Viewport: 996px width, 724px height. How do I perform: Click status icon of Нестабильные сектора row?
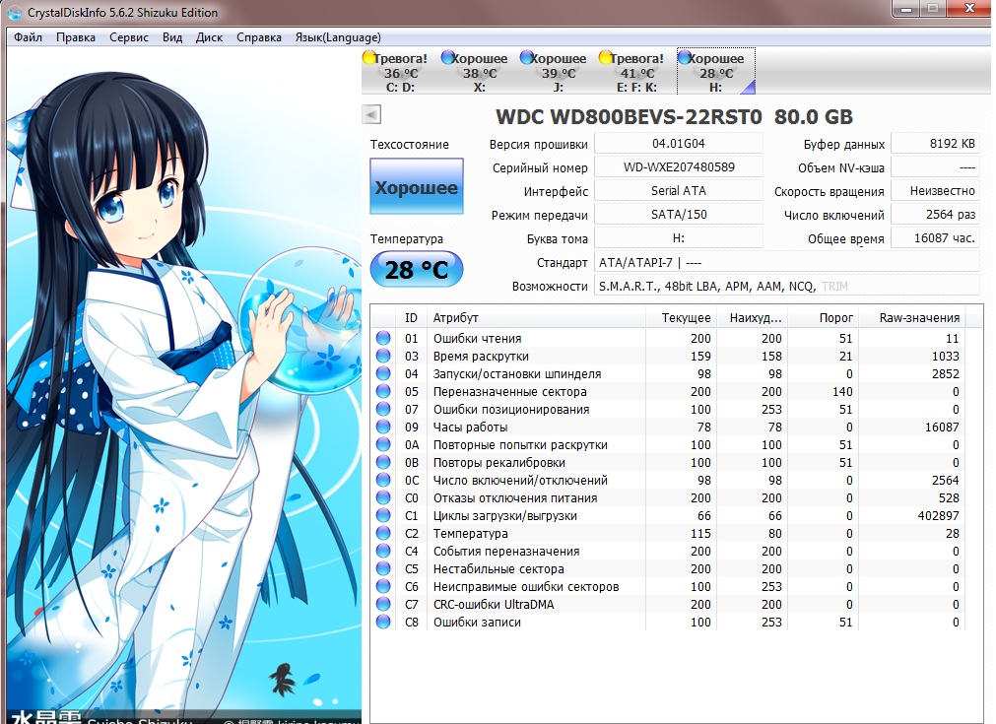pyautogui.click(x=383, y=569)
